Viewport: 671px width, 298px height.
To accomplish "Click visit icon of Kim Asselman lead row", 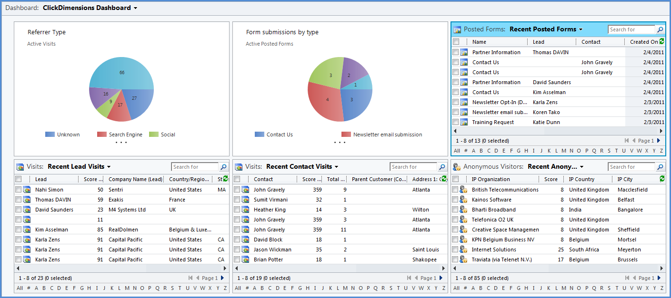I will [x=27, y=230].
